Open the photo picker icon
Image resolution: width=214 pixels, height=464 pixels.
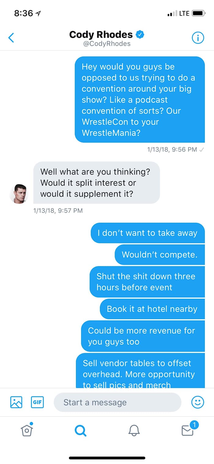[x=16, y=402]
